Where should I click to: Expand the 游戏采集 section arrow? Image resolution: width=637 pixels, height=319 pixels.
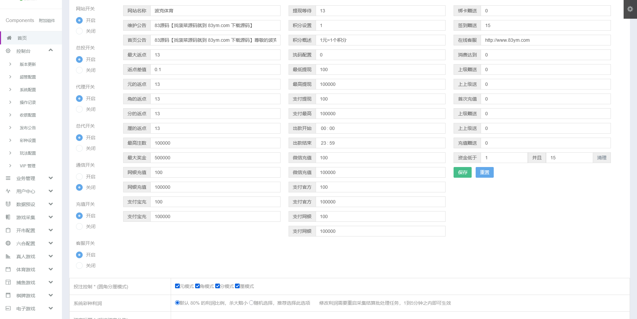[x=51, y=217]
